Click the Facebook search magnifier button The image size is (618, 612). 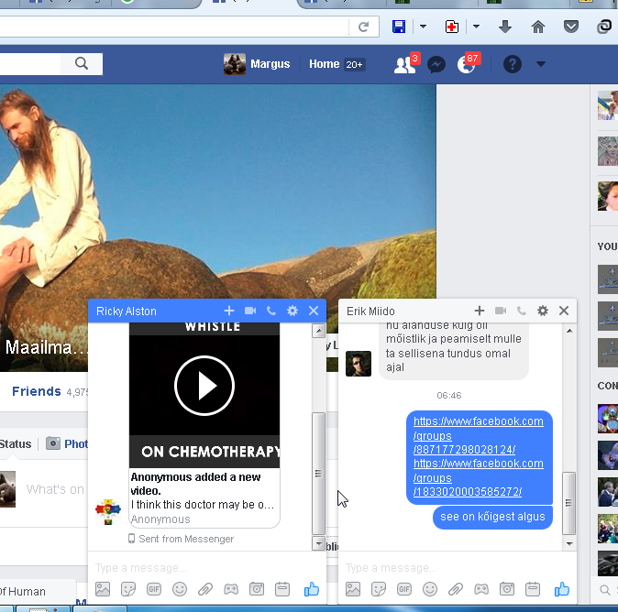click(x=82, y=63)
